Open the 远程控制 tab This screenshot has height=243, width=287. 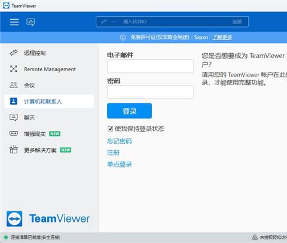49,53
